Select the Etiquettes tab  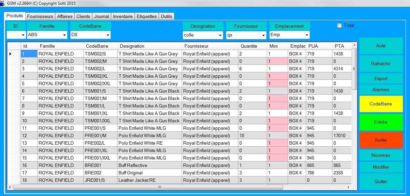click(146, 16)
